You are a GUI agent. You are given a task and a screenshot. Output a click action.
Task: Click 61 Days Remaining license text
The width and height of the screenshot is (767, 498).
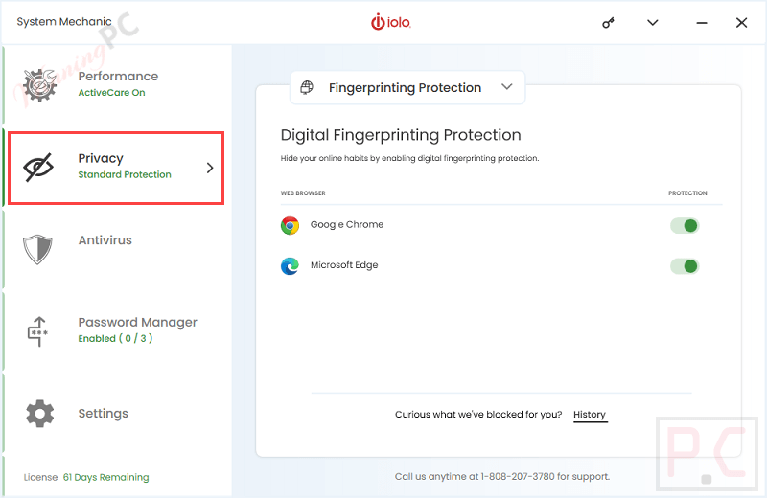[x=106, y=477]
